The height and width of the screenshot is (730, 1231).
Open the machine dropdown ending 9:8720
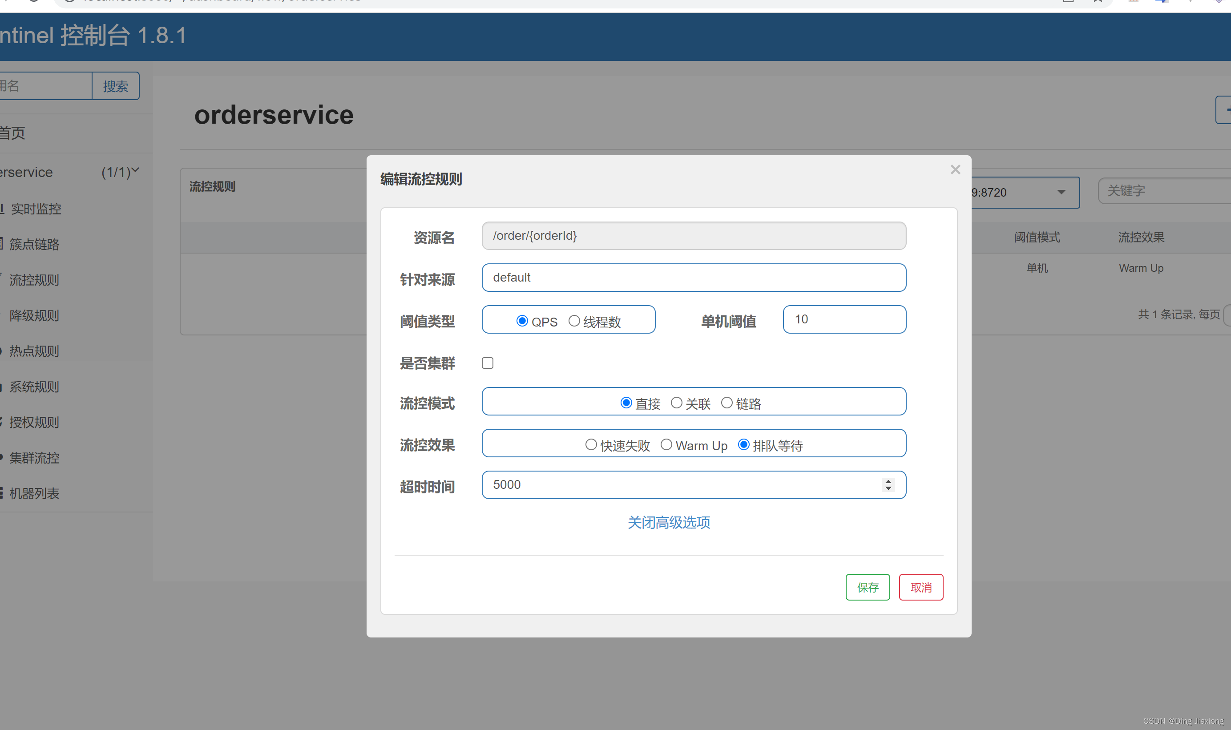click(x=1025, y=192)
